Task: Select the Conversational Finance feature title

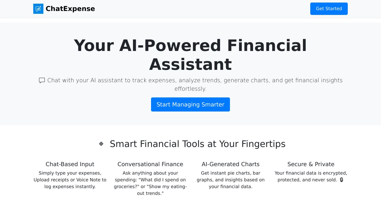Action: pyautogui.click(x=150, y=164)
